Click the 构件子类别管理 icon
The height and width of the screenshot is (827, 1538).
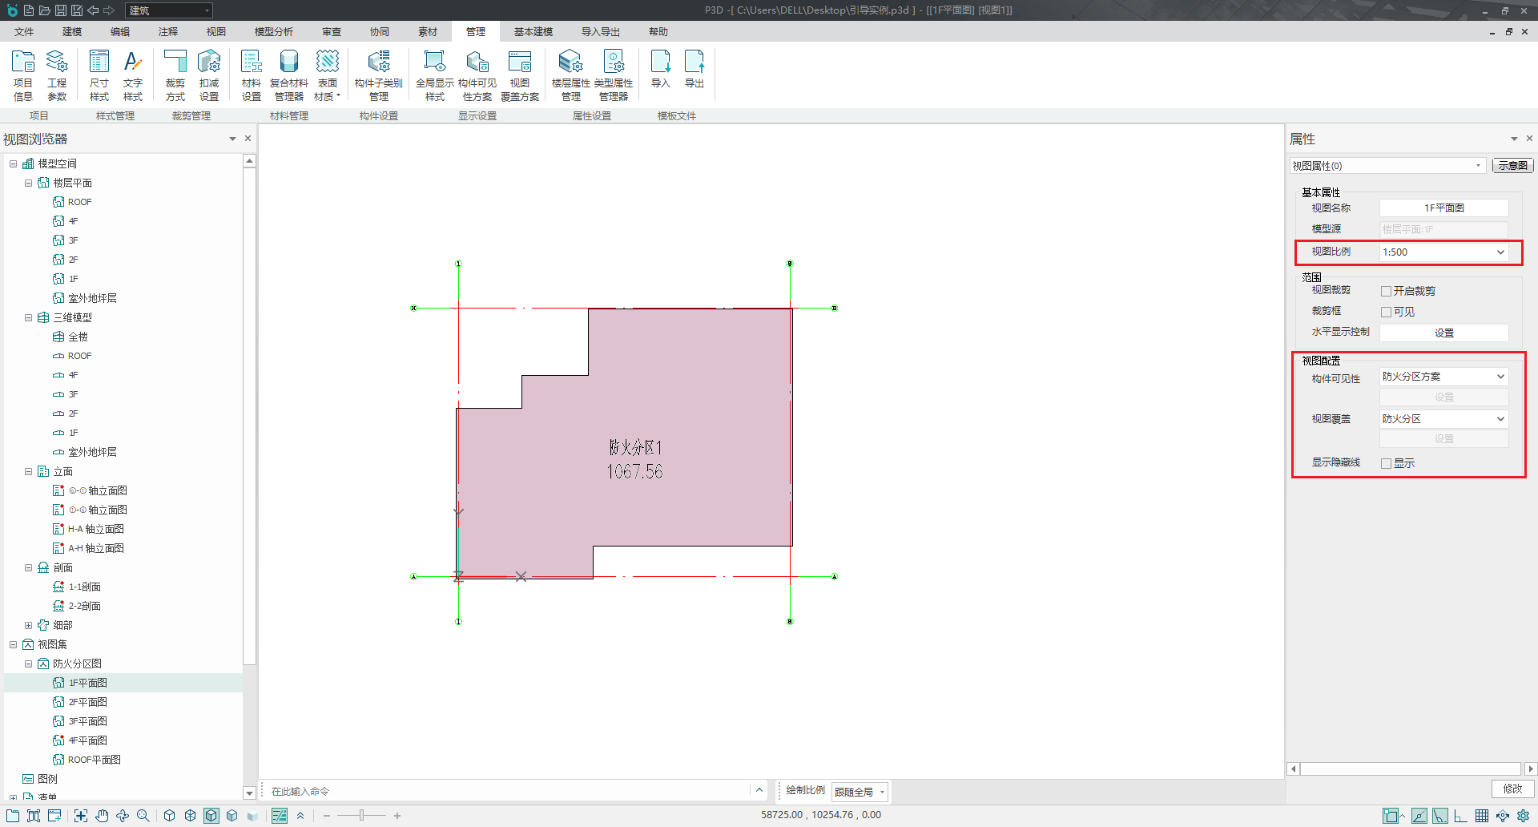coord(379,75)
